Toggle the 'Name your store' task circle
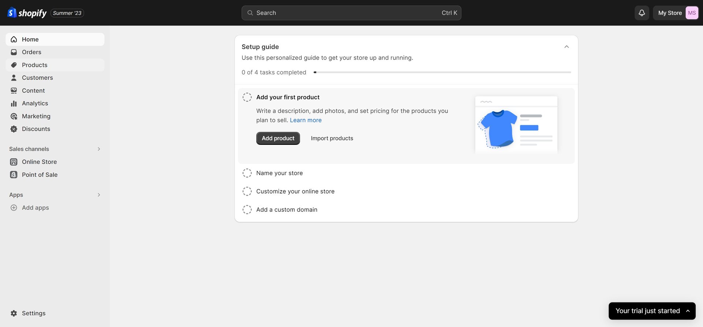Image resolution: width=703 pixels, height=327 pixels. point(247,173)
